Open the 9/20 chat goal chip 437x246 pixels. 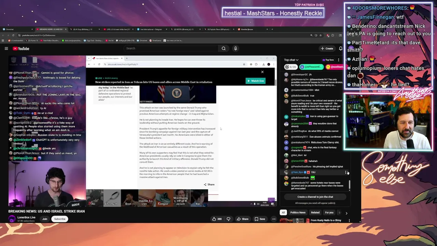(x=291, y=67)
